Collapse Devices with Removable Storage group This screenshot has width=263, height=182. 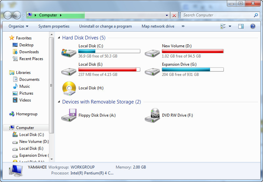[x=59, y=102]
